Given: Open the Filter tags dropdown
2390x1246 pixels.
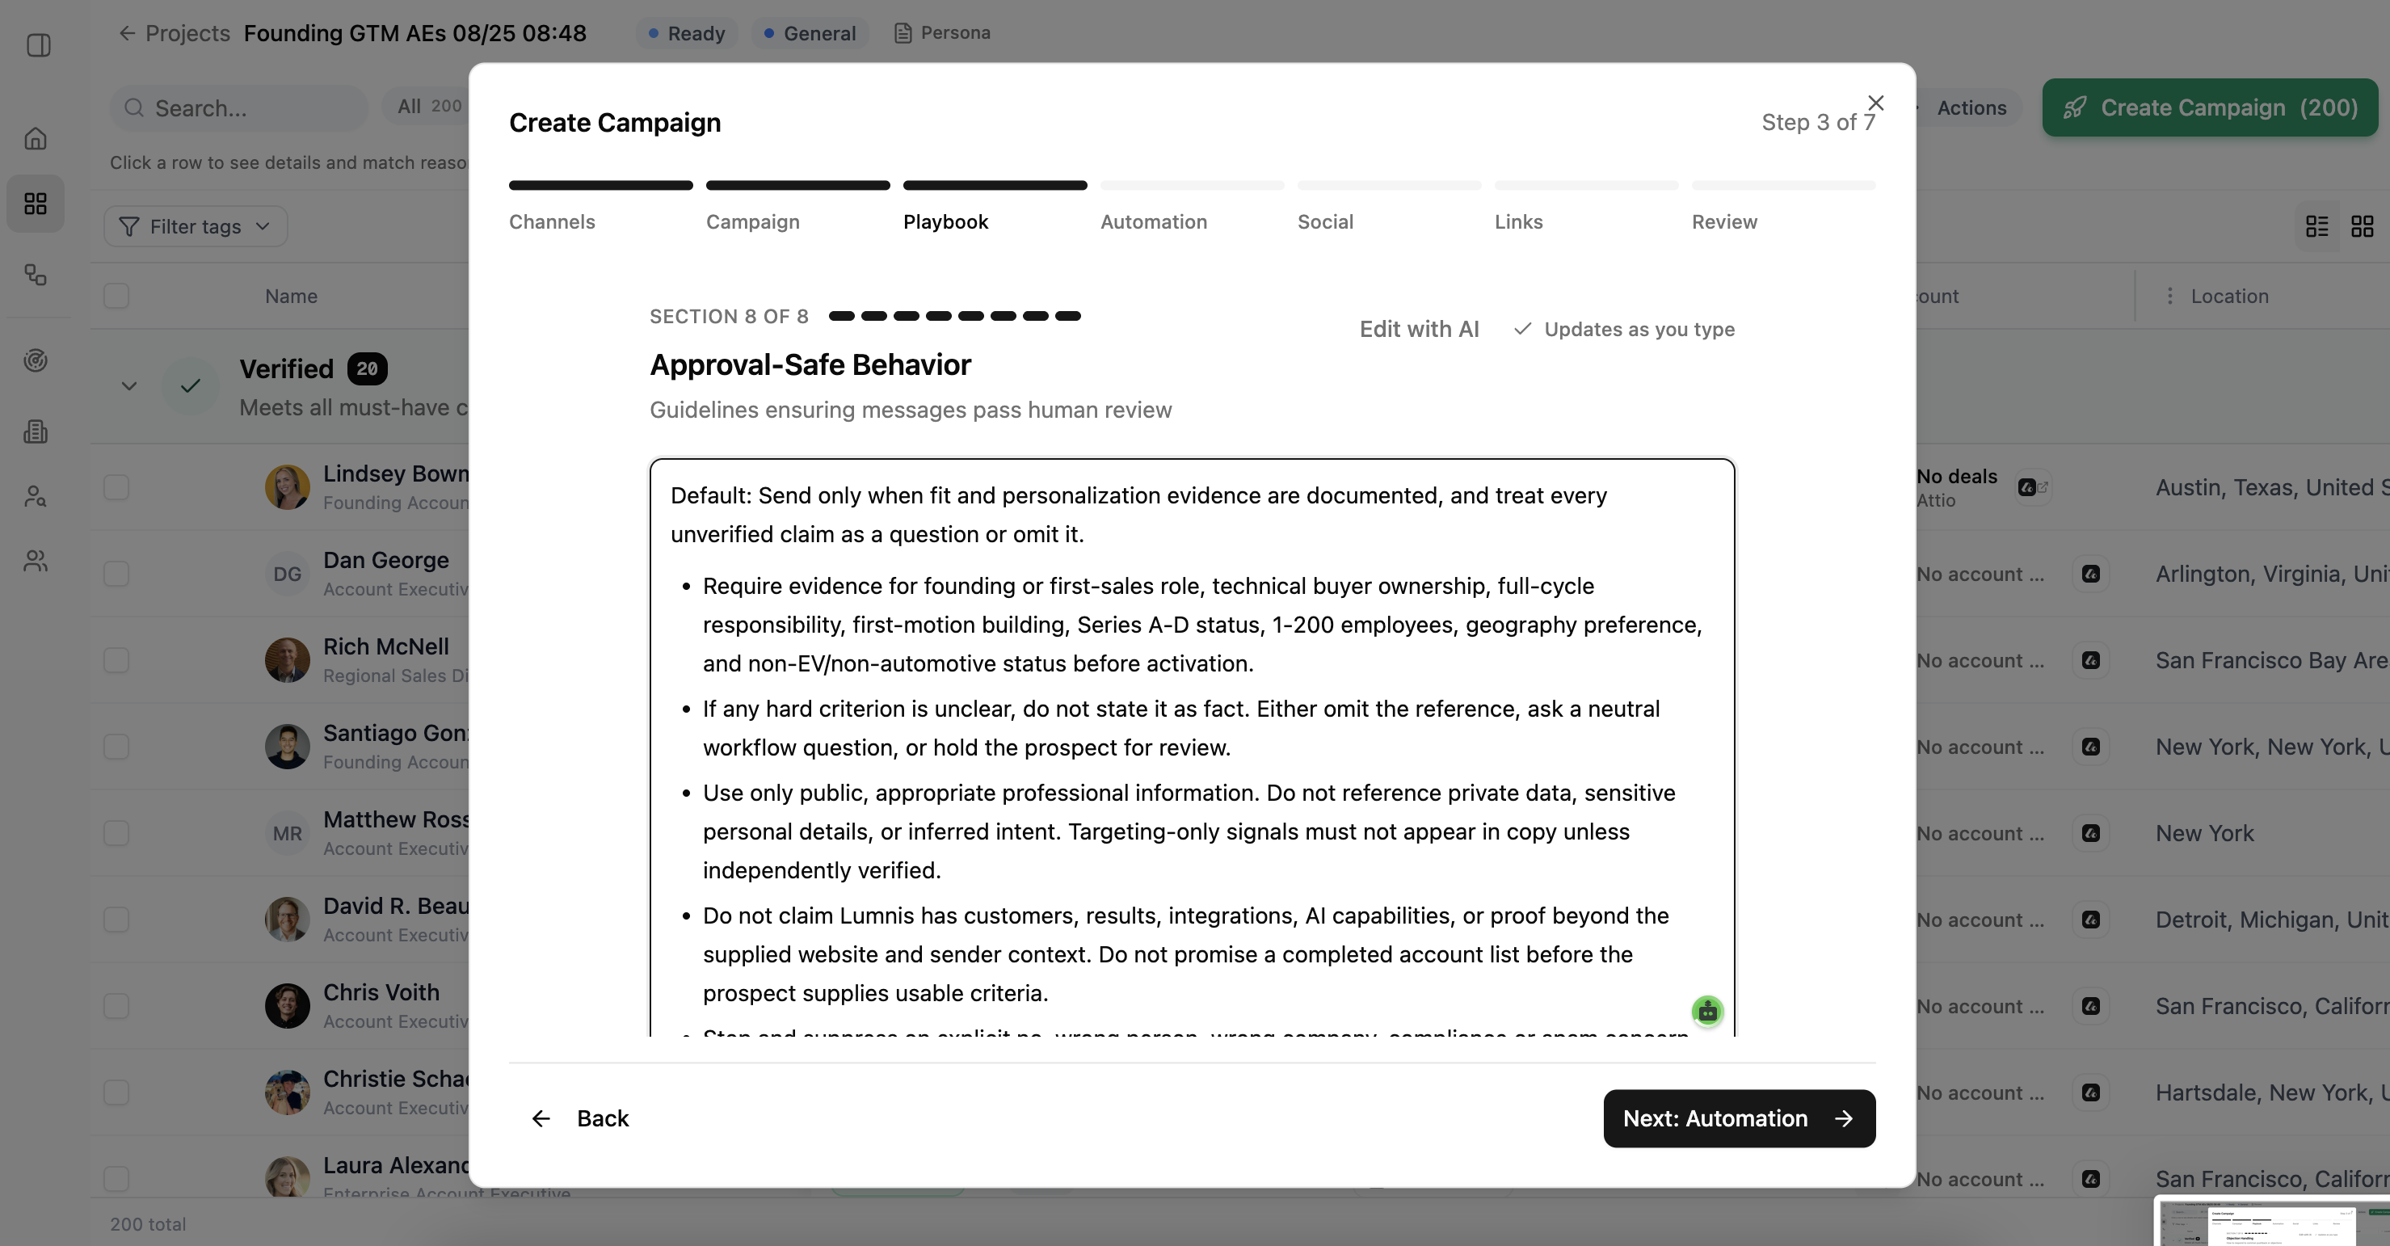Looking at the screenshot, I should 196,226.
